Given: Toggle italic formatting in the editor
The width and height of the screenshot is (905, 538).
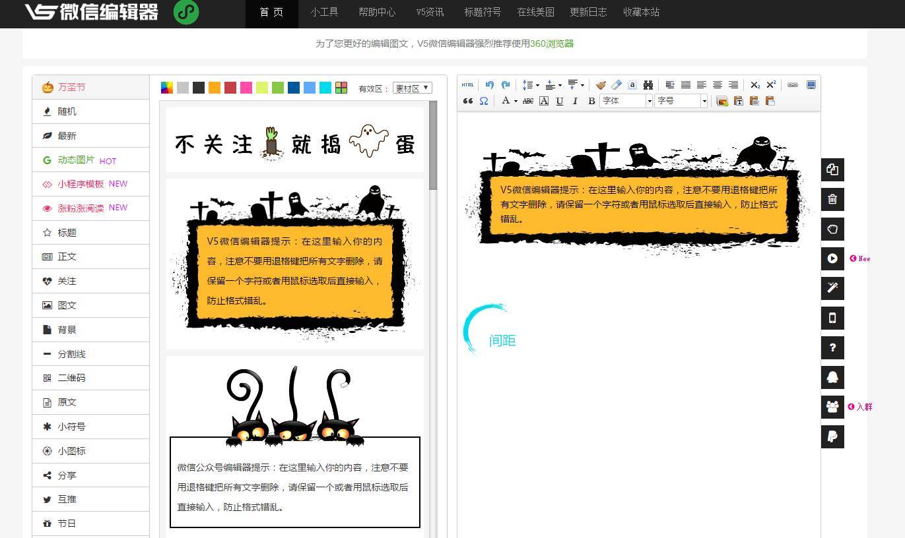Looking at the screenshot, I should pos(574,100).
